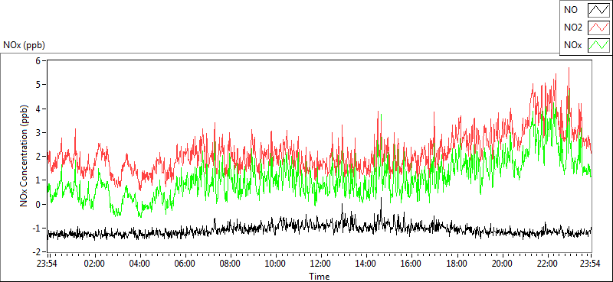Click the 23:54 start time axis marker
613x282 pixels.
point(48,264)
